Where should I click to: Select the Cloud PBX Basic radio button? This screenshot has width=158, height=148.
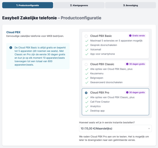point(86,36)
